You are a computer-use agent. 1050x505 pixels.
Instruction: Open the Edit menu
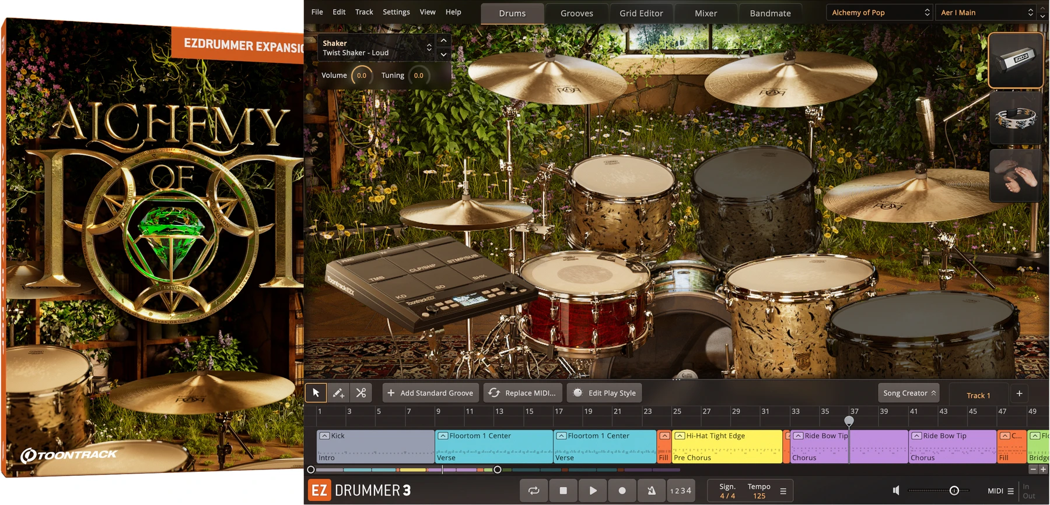tap(339, 12)
